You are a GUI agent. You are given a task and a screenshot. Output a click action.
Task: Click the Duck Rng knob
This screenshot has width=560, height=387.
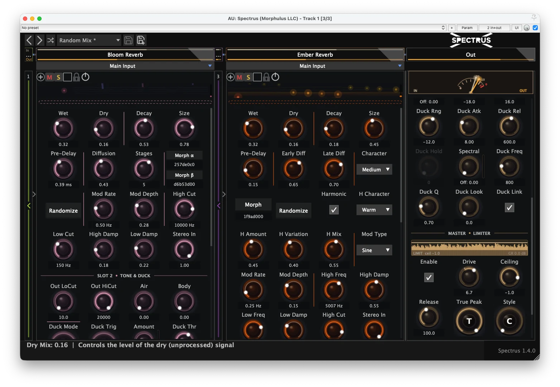(429, 127)
